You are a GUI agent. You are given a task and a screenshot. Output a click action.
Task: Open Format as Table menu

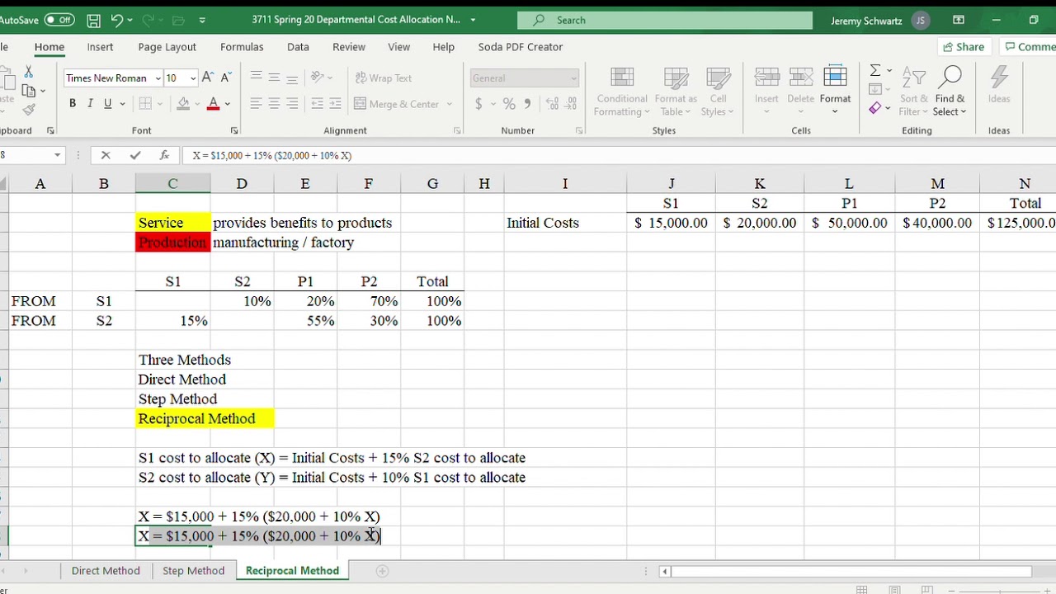676,92
